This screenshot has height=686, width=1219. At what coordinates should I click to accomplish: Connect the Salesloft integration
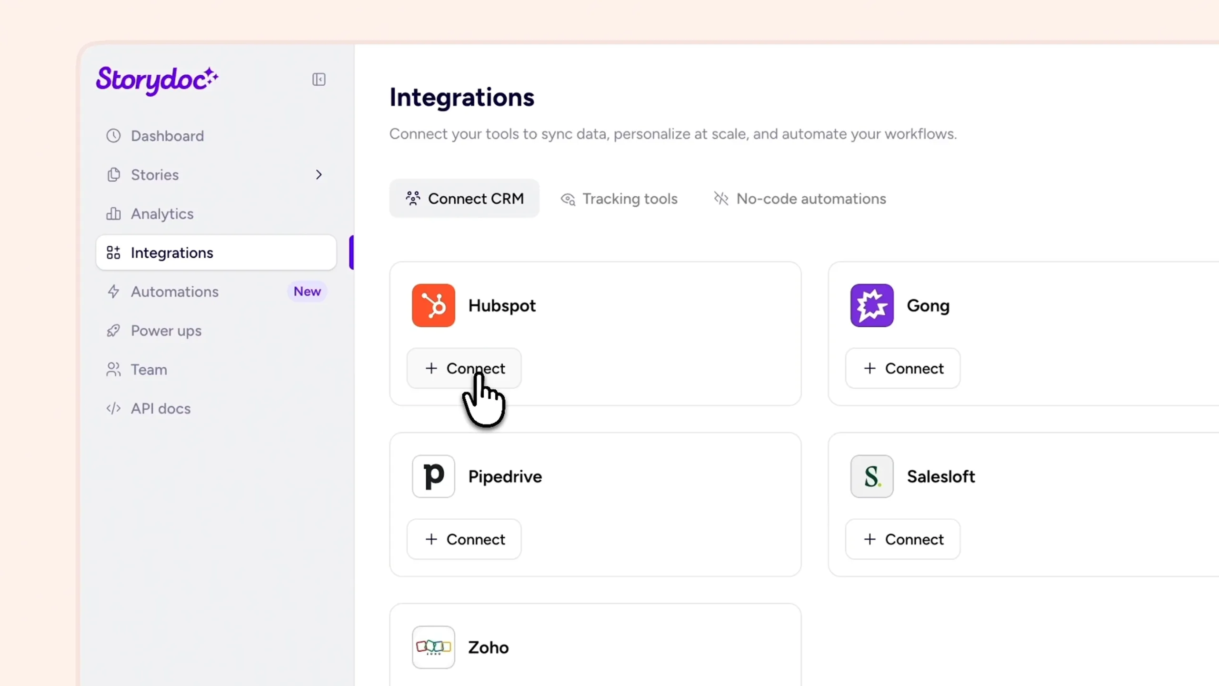coord(903,539)
